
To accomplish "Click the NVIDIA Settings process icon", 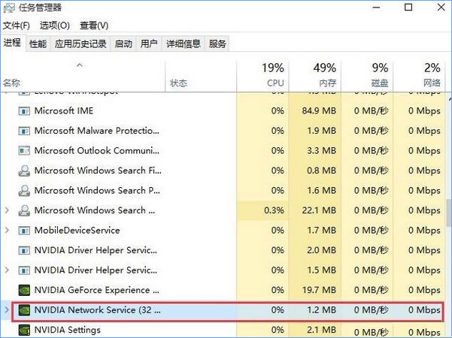I will [23, 329].
